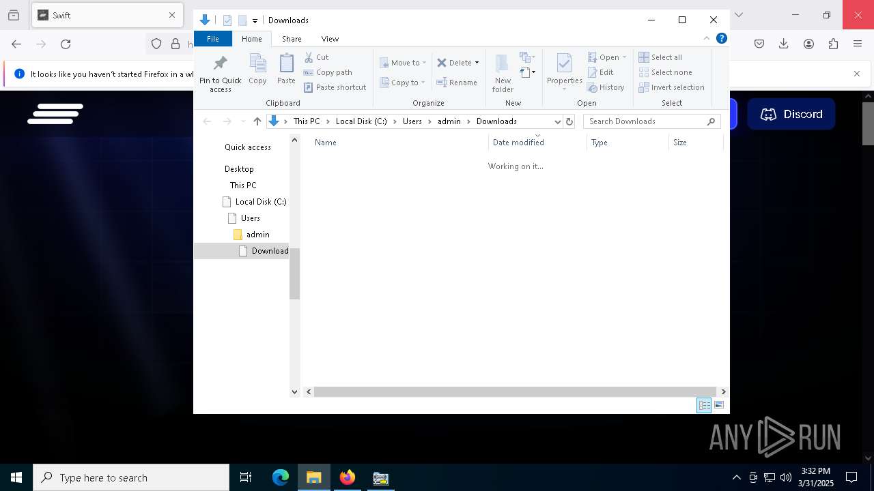The height and width of the screenshot is (491, 874).
Task: Show hidden tray icons chevron
Action: 736,477
